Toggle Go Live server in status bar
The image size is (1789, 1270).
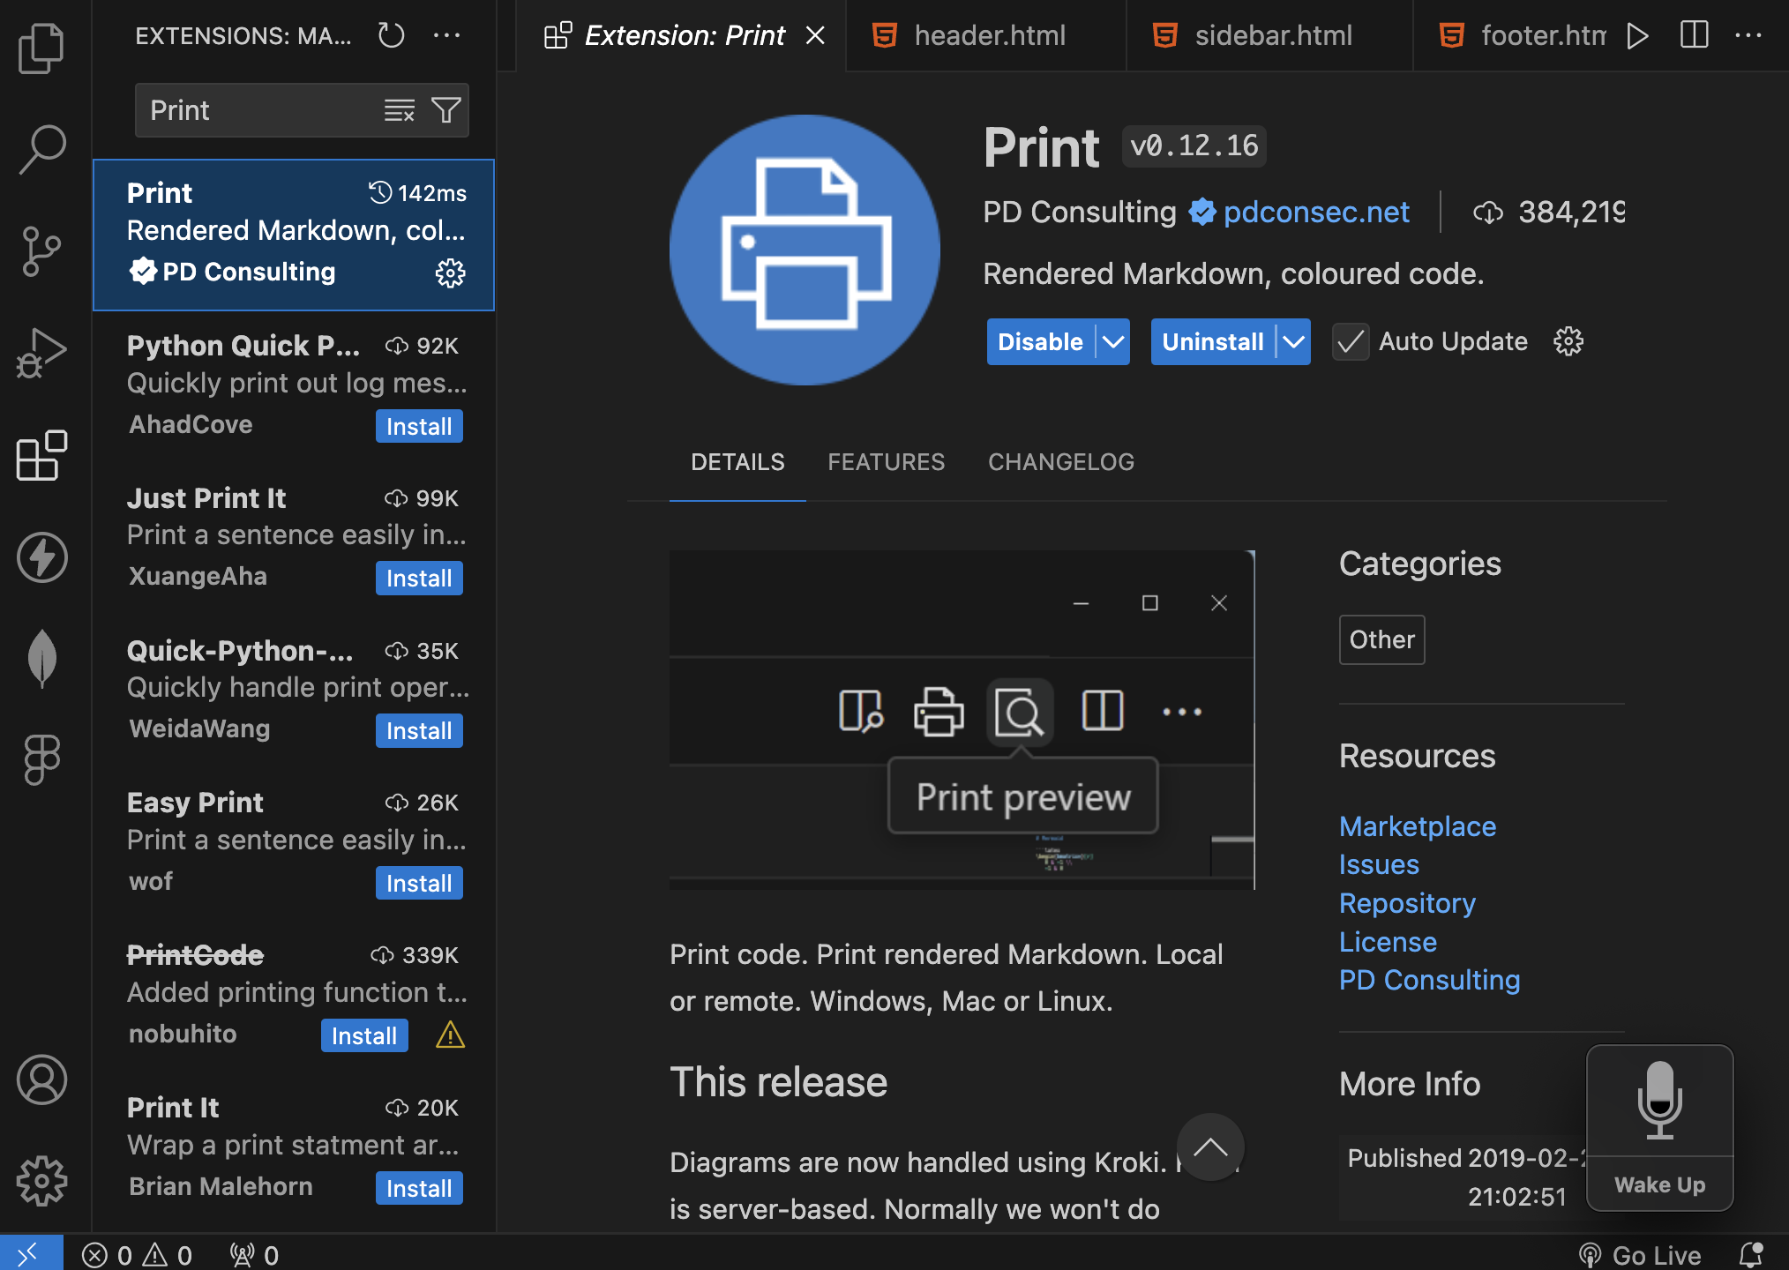[1641, 1254]
